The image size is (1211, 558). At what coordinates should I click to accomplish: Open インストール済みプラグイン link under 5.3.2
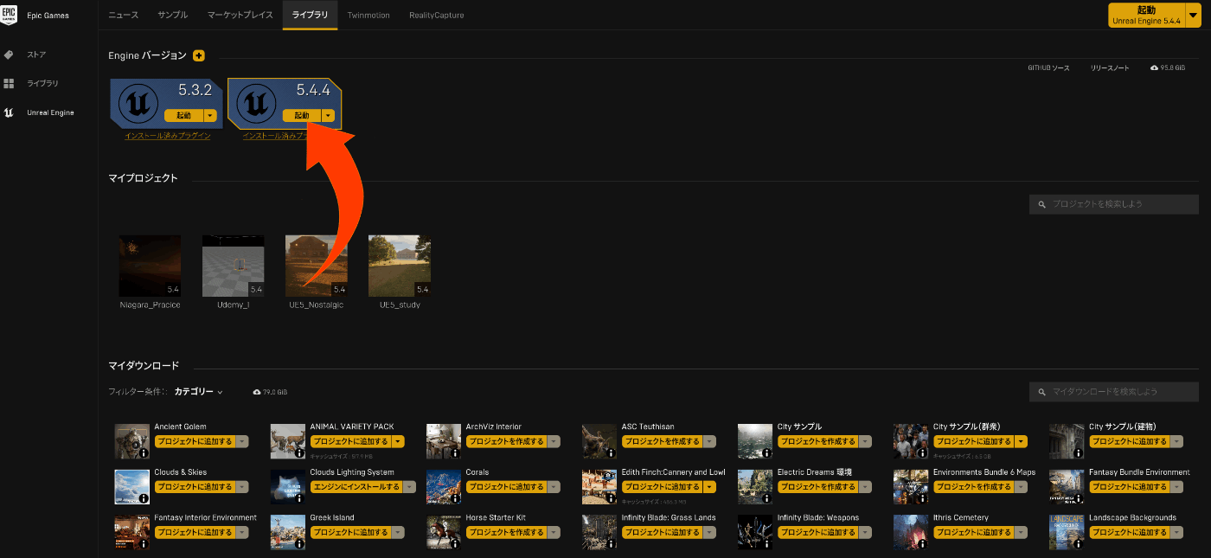pyautogui.click(x=167, y=136)
